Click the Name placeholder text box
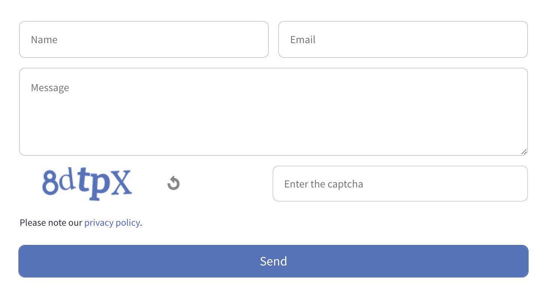This screenshot has width=550, height=300. [144, 39]
